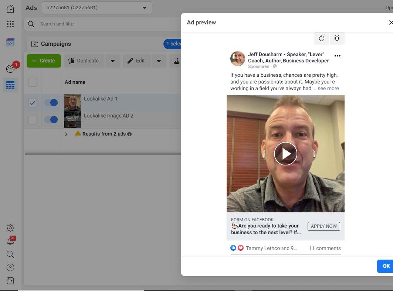The width and height of the screenshot is (393, 291).
Task: Open the Ads reporting table icon in sidebar
Action: (10, 86)
